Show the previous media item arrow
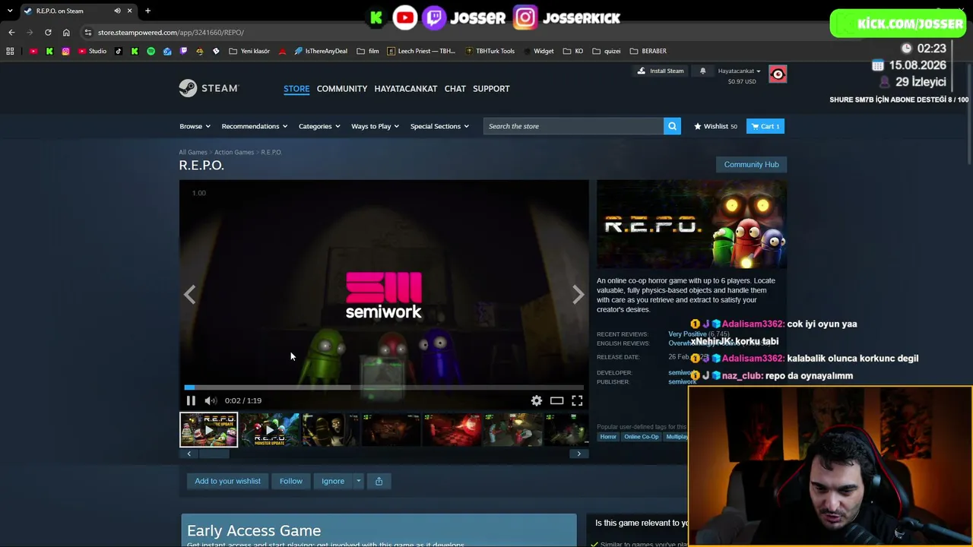Image resolution: width=973 pixels, height=547 pixels. tap(189, 295)
